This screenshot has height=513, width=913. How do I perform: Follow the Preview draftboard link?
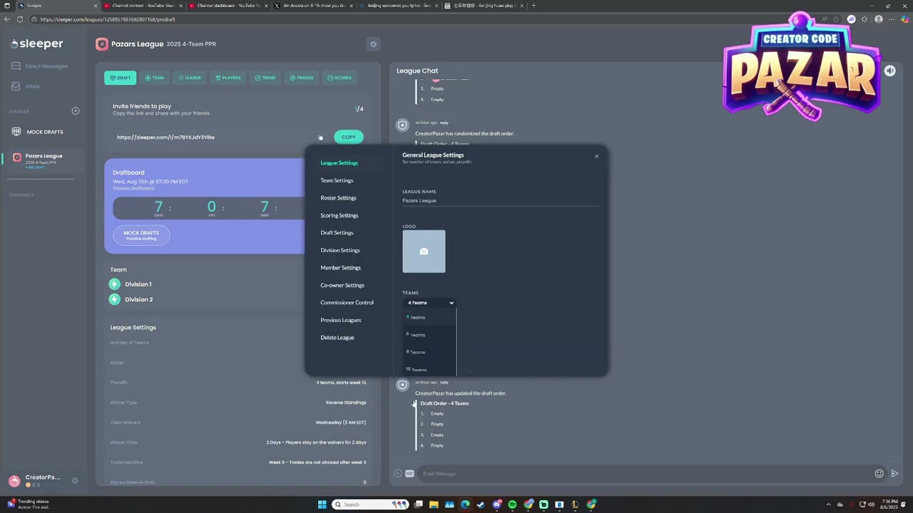pos(133,188)
